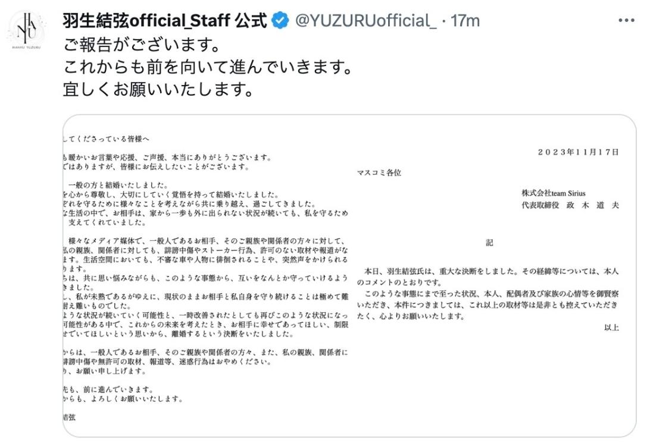
Task: Click the @YUZURUofficial_ handle
Action: [x=365, y=20]
